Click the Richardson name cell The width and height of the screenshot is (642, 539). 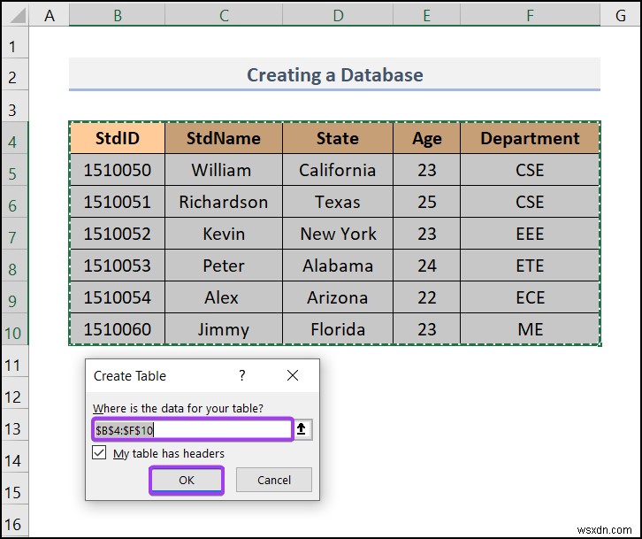[224, 202]
